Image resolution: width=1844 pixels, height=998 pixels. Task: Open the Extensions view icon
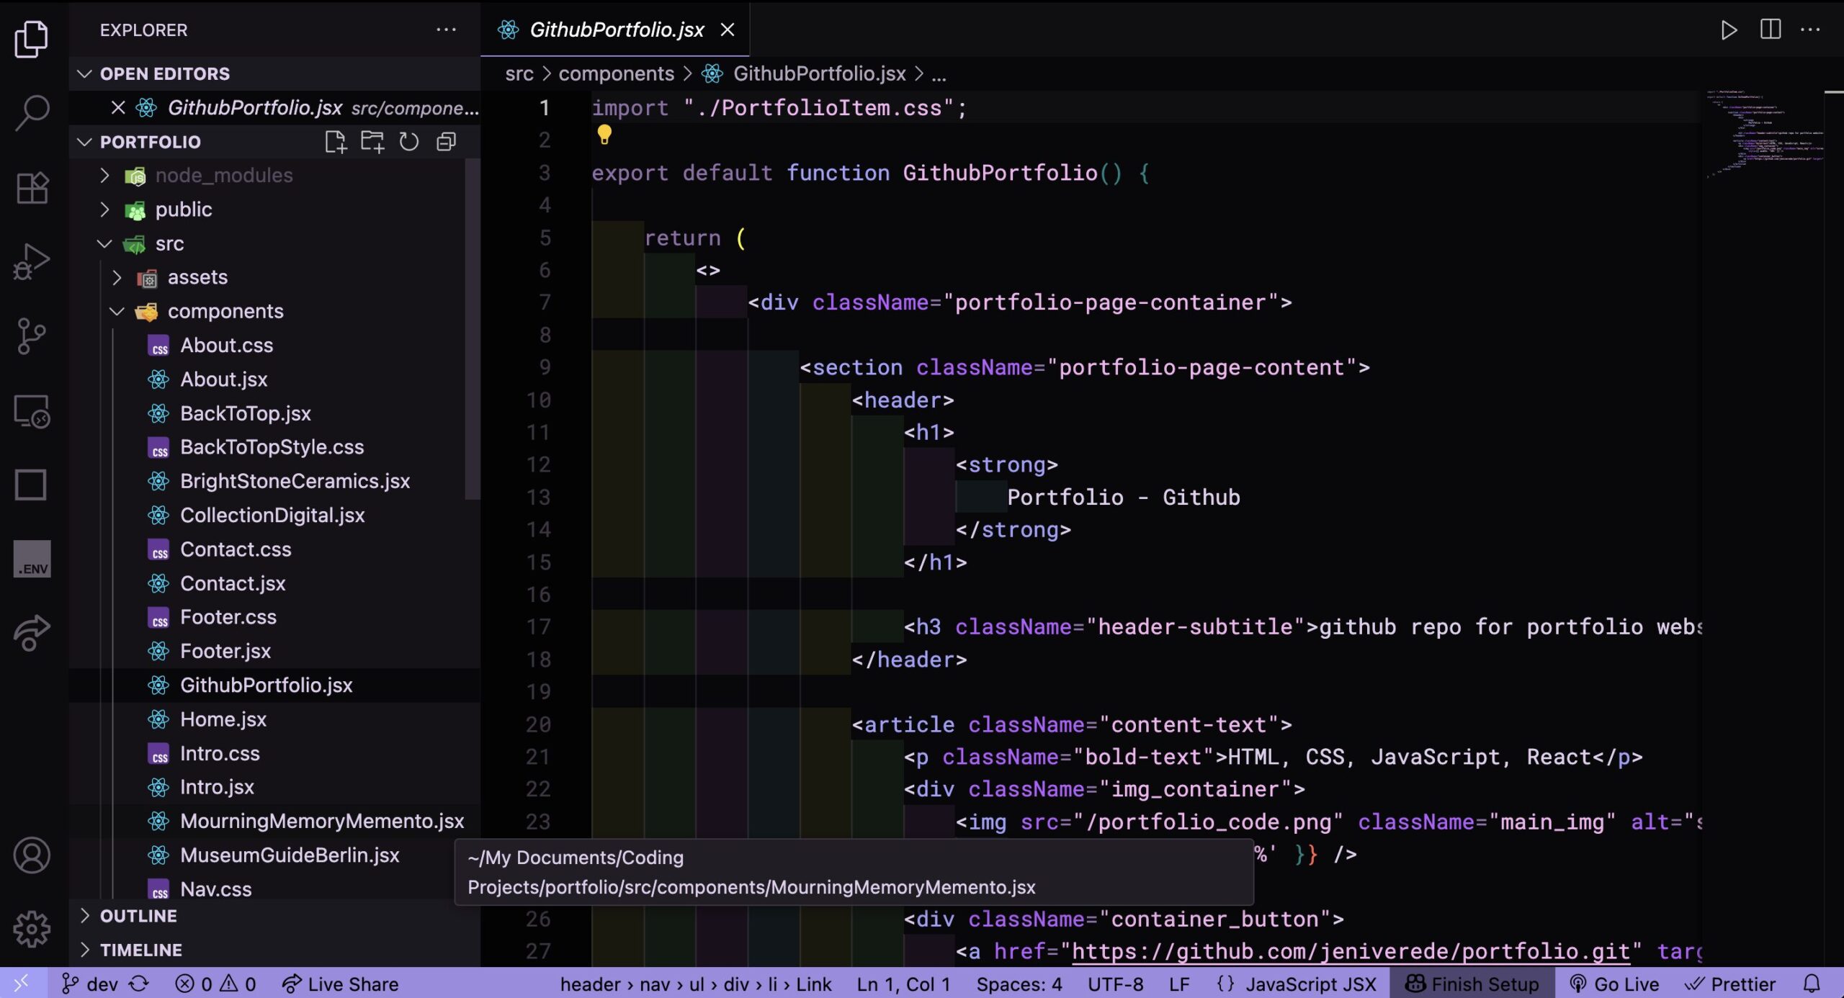[32, 189]
